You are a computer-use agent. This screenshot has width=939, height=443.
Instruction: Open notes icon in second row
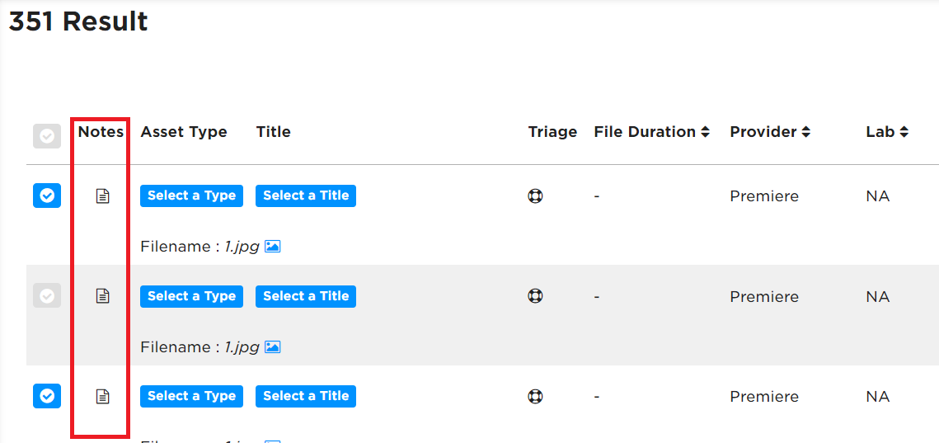click(103, 295)
